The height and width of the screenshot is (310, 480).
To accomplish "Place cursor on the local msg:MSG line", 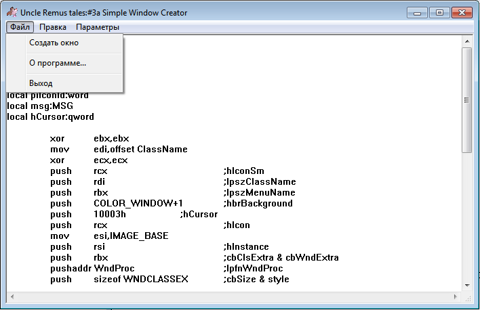I will tap(39, 106).
